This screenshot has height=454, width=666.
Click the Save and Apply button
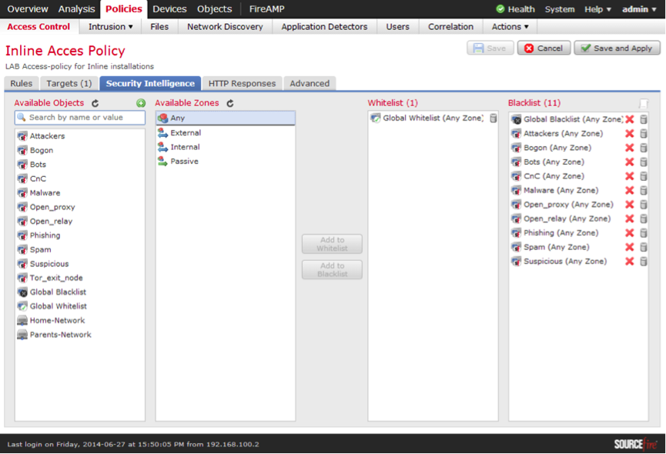pyautogui.click(x=617, y=48)
